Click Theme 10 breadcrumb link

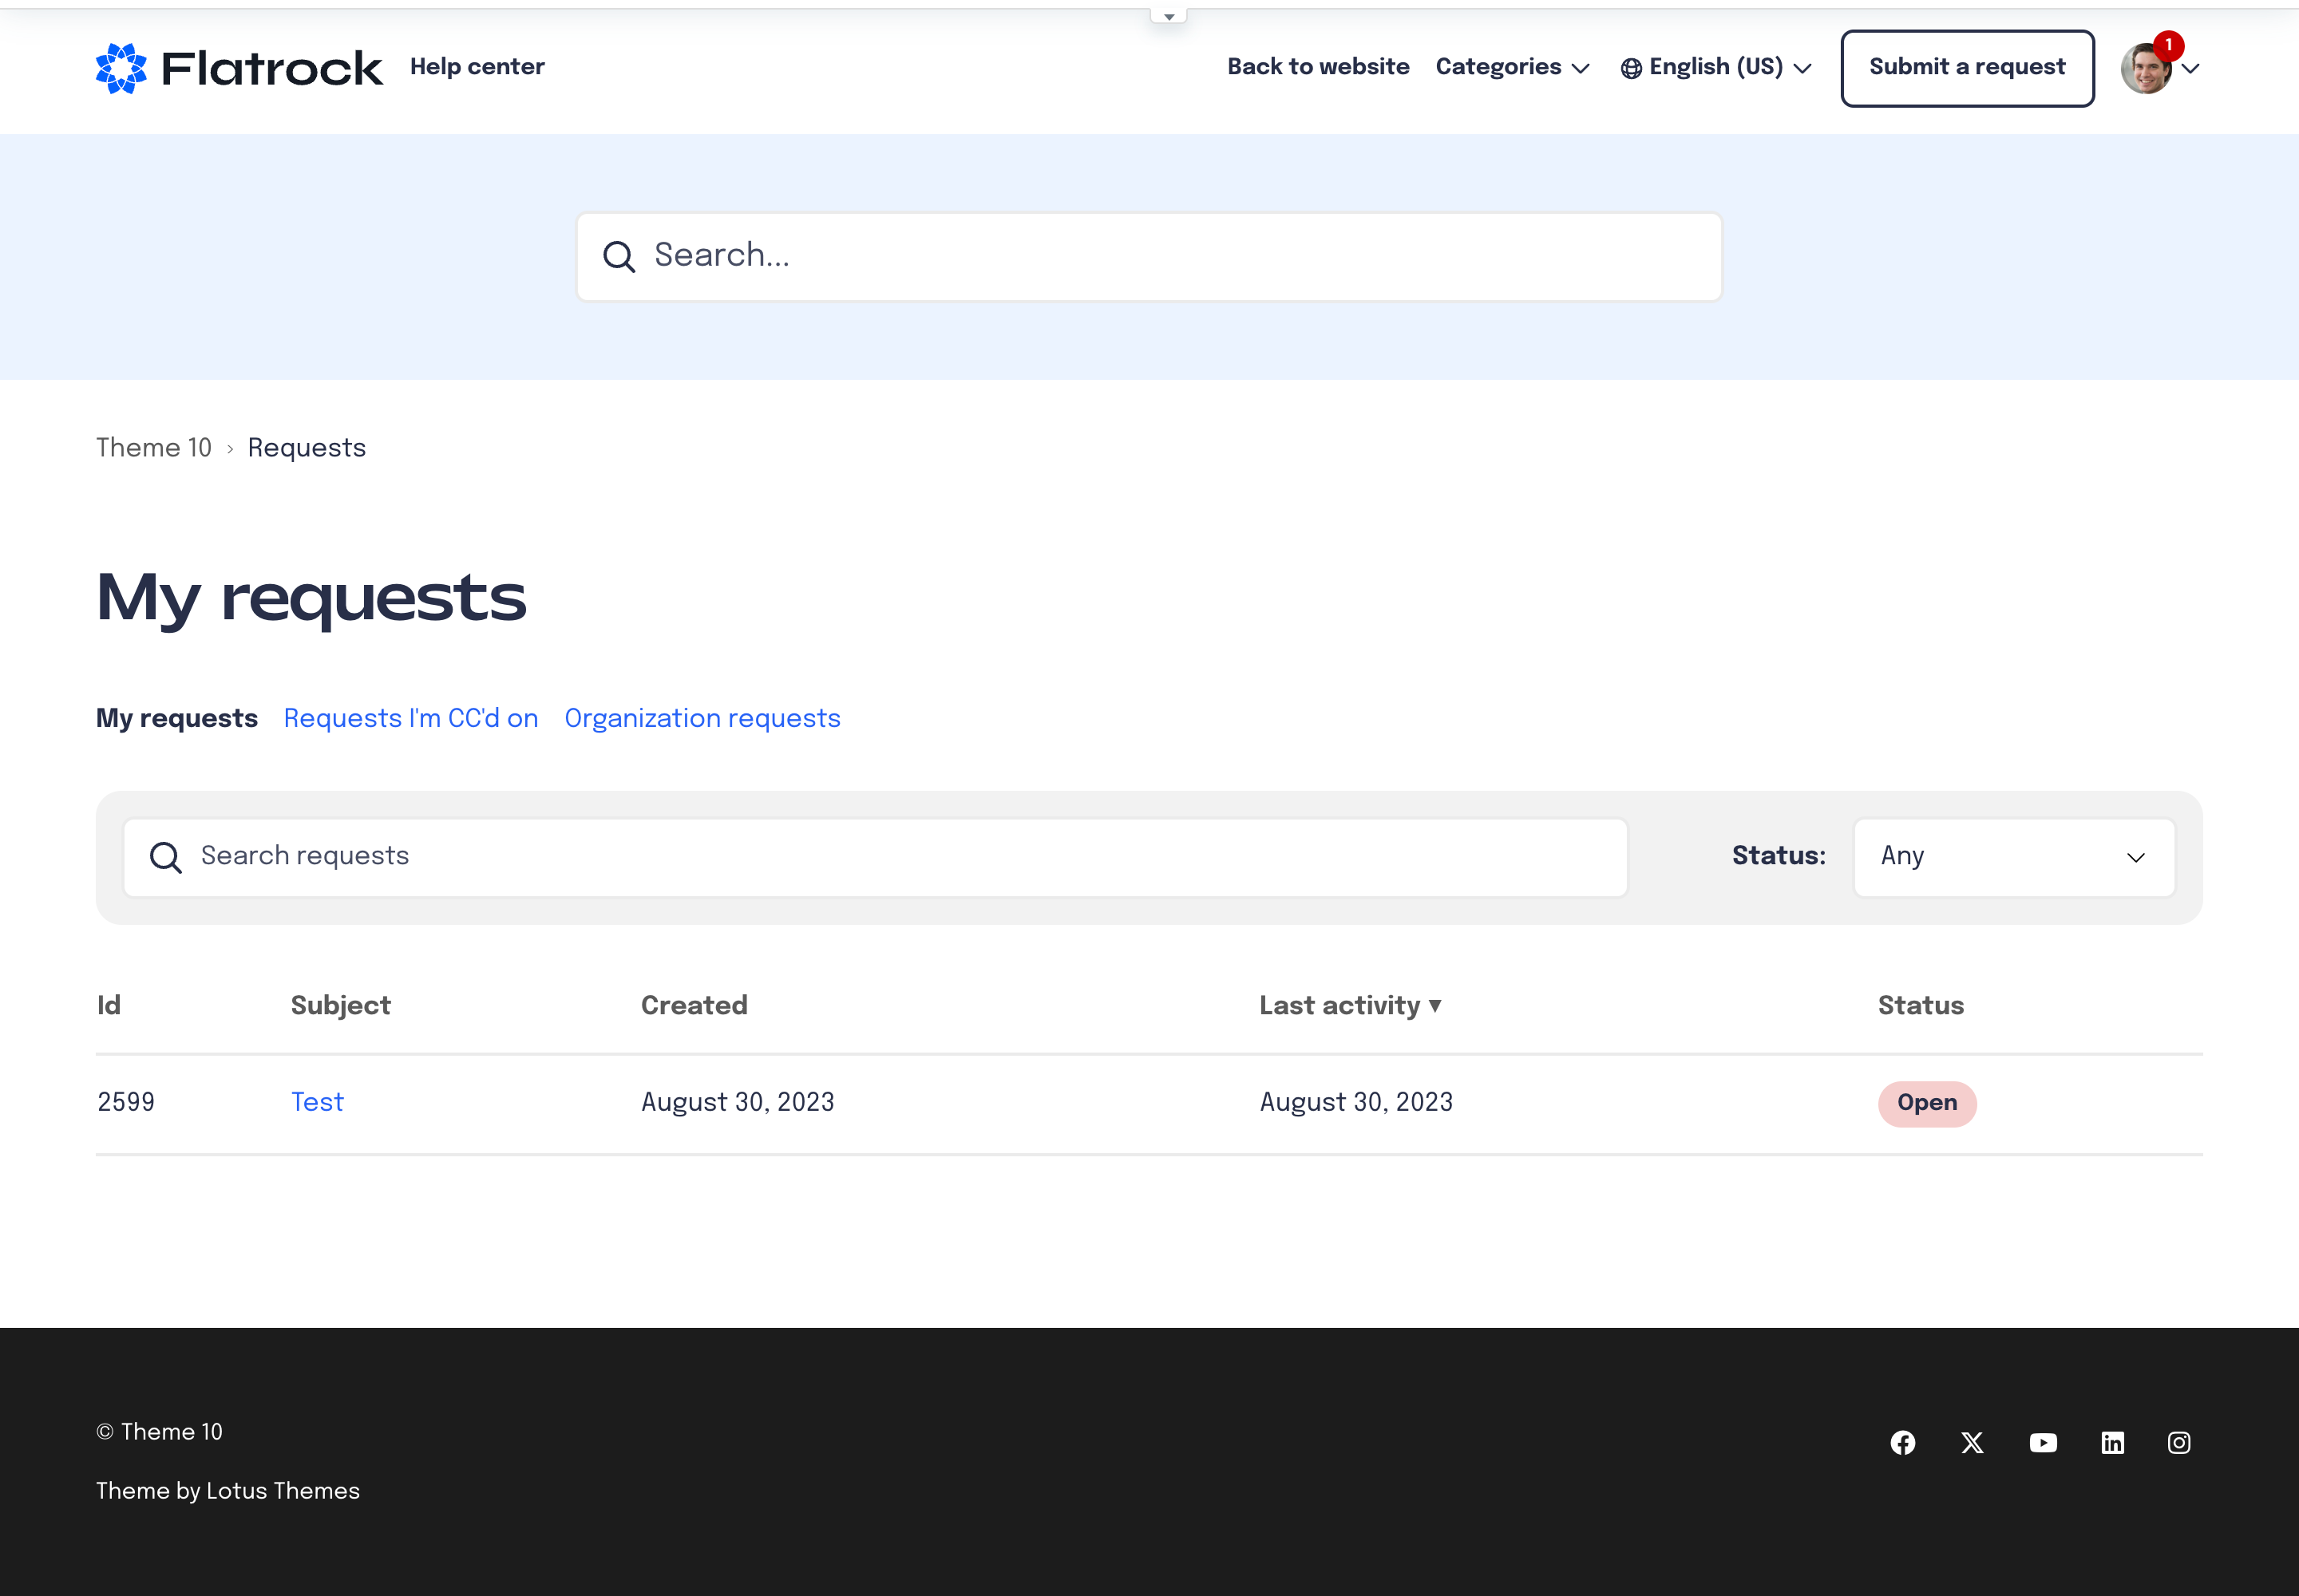154,447
